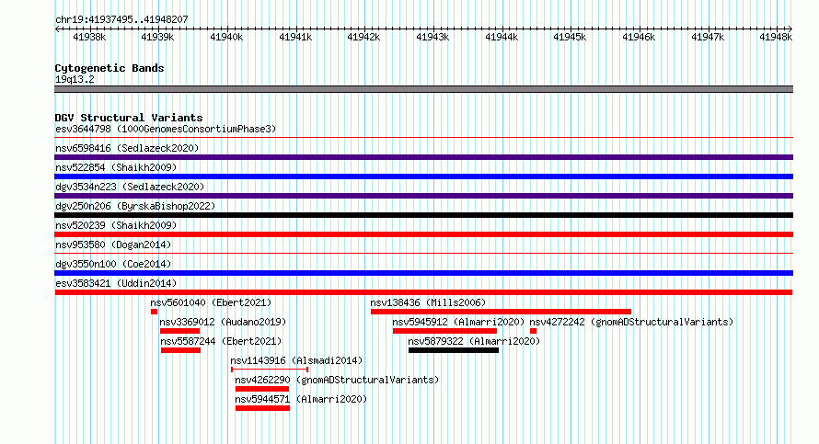Click the long red bar under nsv138436
Viewport: 819px width, 444px height.
(501, 312)
